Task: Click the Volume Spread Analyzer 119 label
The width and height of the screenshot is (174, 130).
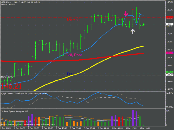Action: (15, 111)
